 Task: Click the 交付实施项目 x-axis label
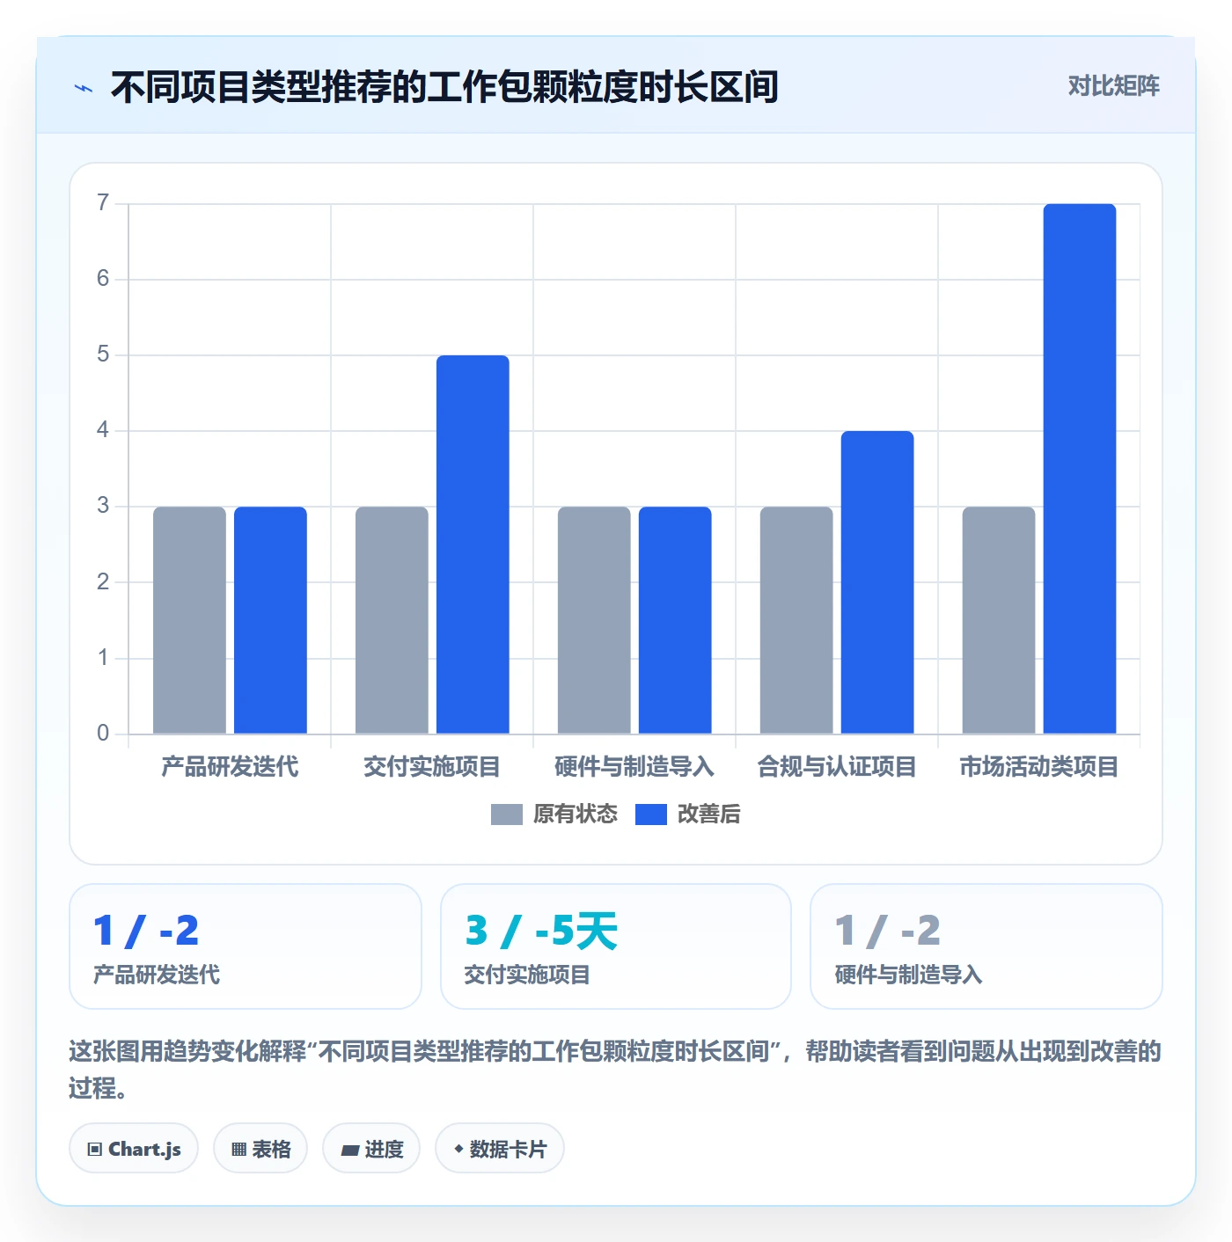[432, 767]
